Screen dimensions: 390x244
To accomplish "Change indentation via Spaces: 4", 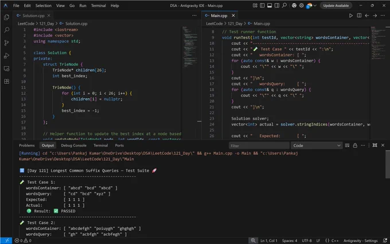I will pos(290,241).
